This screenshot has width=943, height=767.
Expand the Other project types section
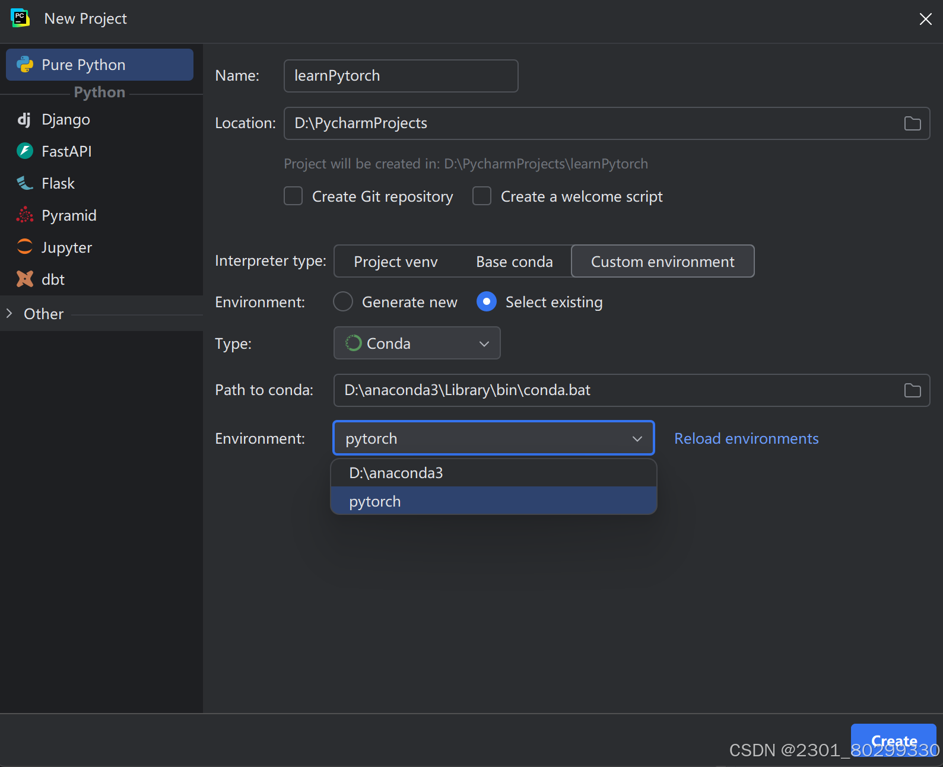9,313
